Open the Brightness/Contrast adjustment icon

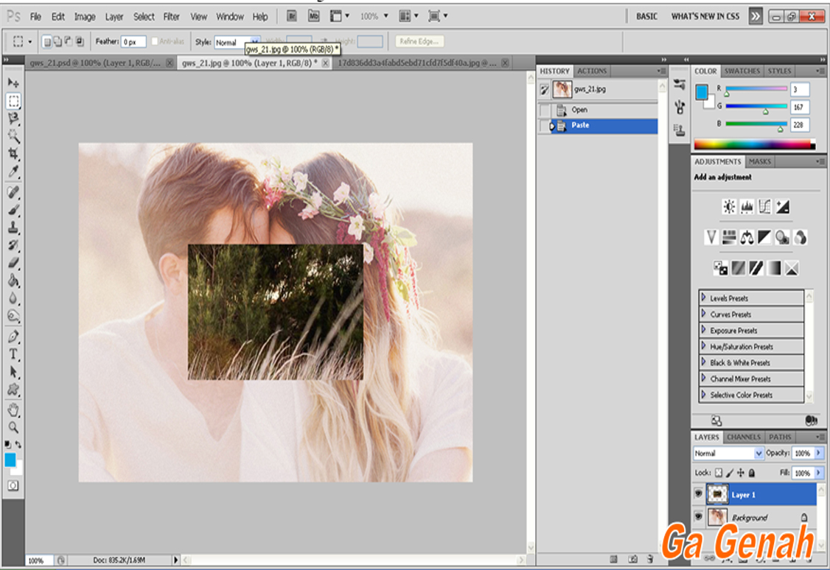(730, 206)
